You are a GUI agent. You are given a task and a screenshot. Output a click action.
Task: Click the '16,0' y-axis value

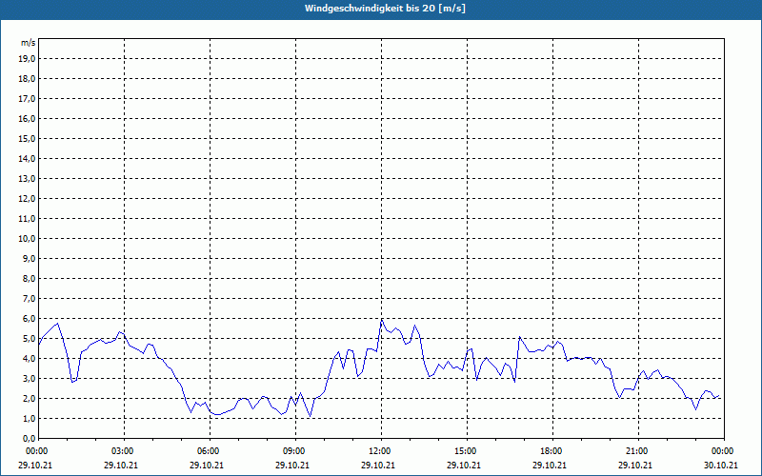pyautogui.click(x=27, y=118)
